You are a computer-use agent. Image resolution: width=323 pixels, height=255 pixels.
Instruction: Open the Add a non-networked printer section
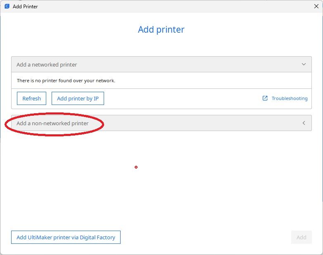[x=161, y=123]
